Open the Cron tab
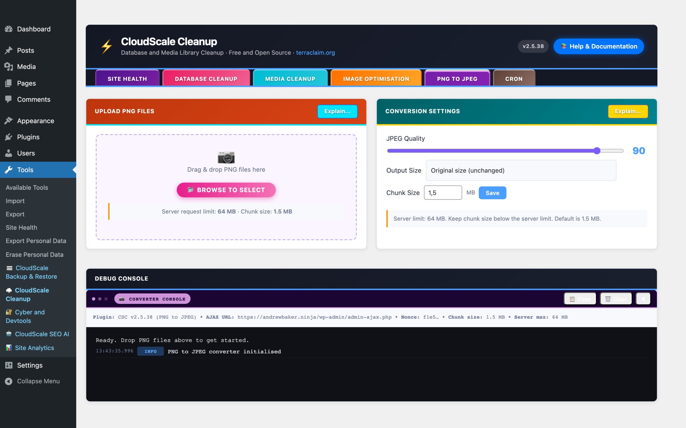Screen dimensions: 686x428 (514, 79)
